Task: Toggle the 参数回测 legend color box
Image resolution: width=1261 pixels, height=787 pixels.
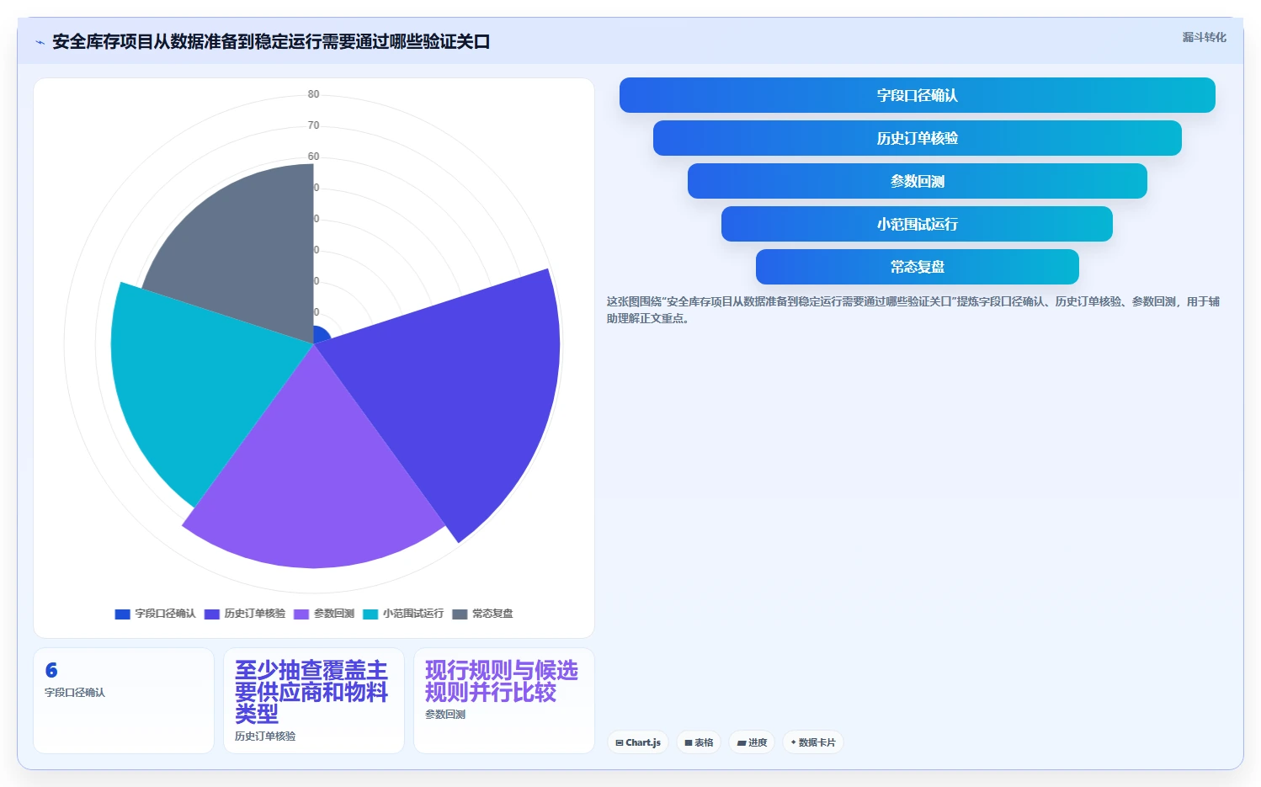Action: click(x=301, y=614)
